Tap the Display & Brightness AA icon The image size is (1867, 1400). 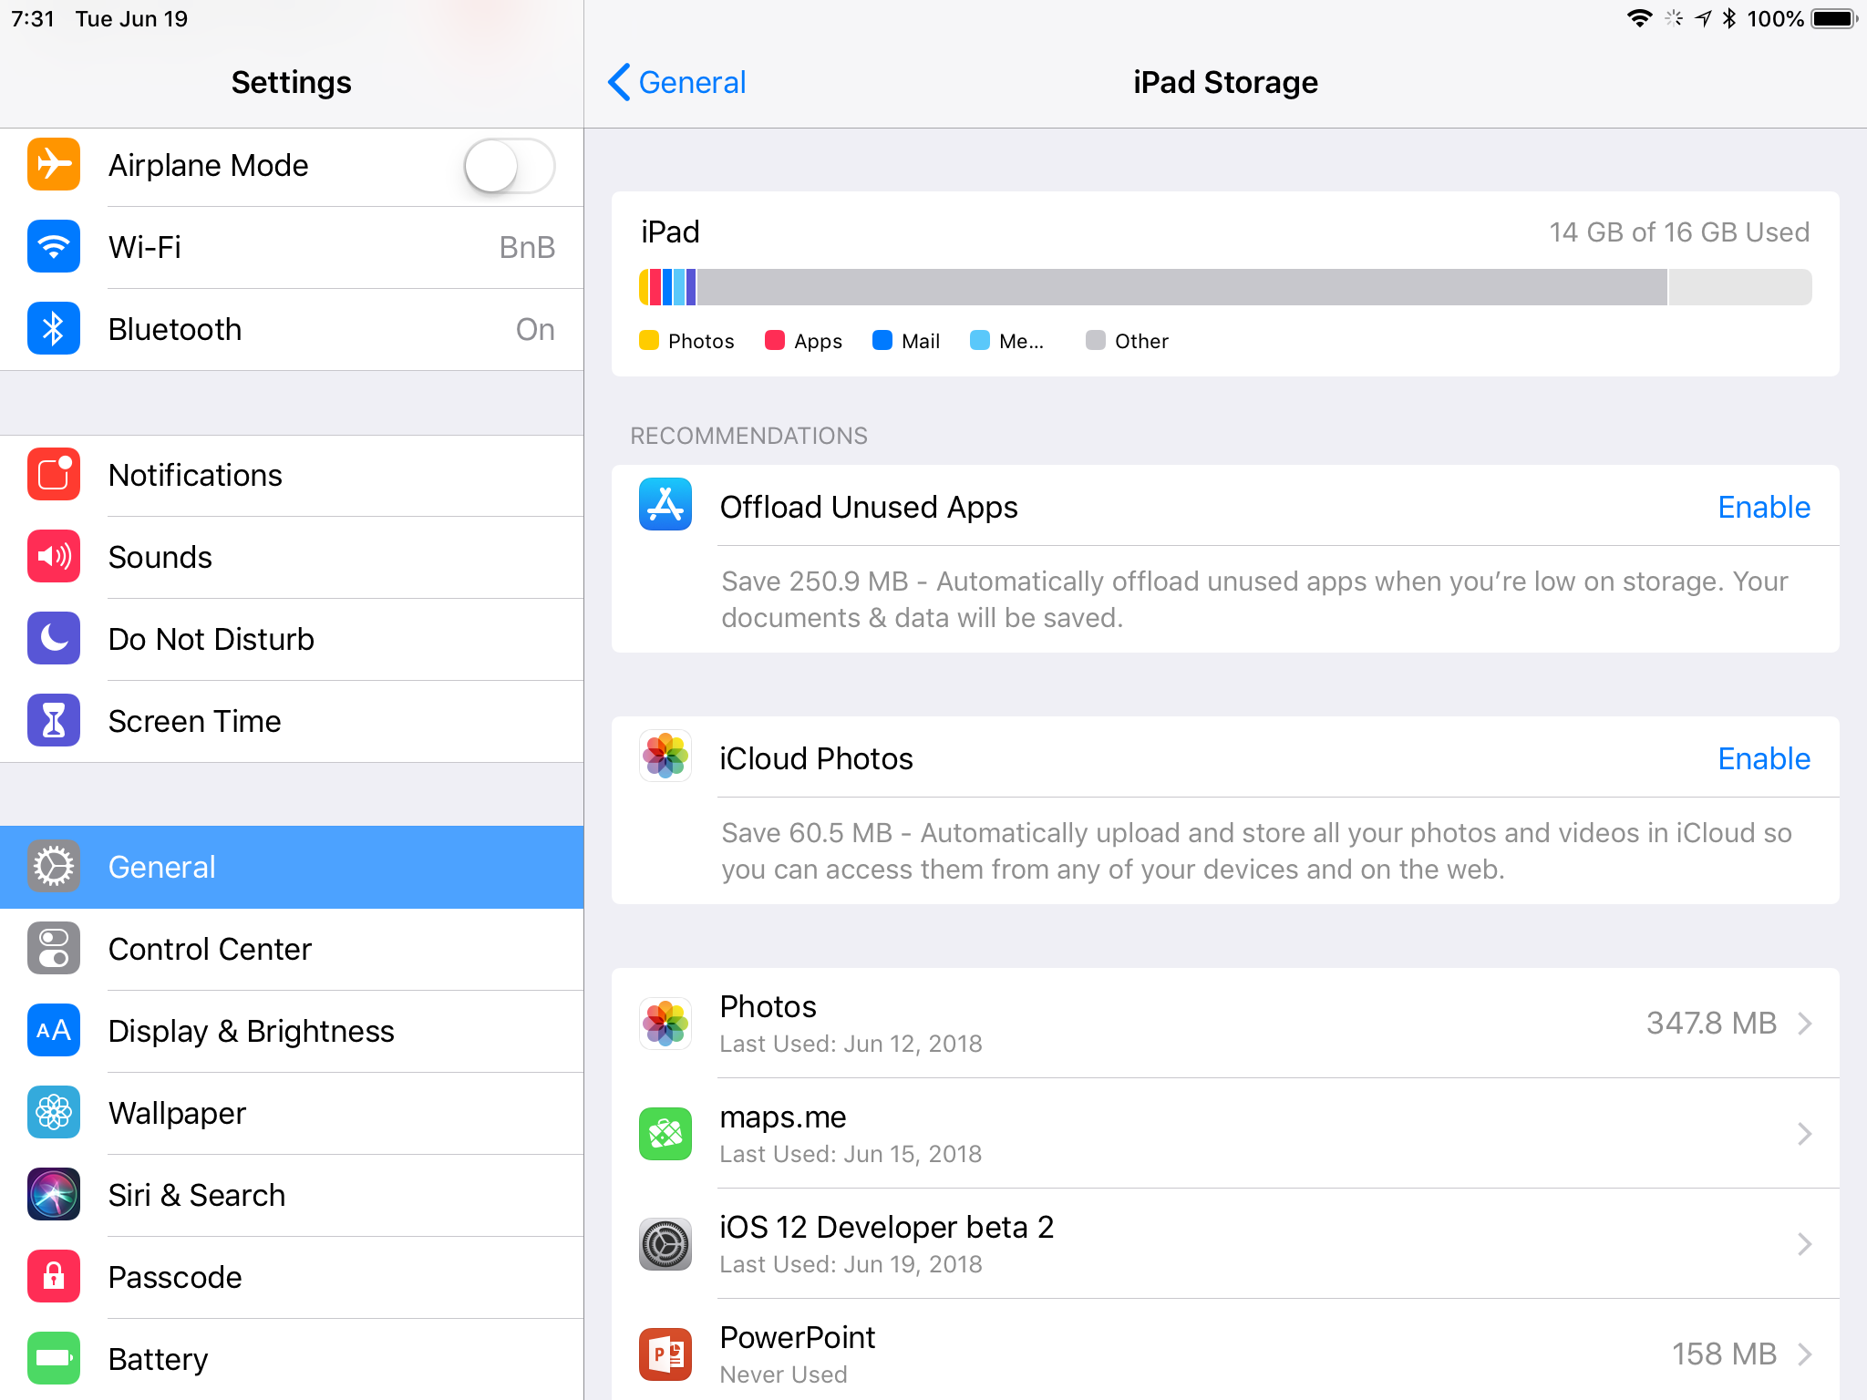pos(54,1031)
